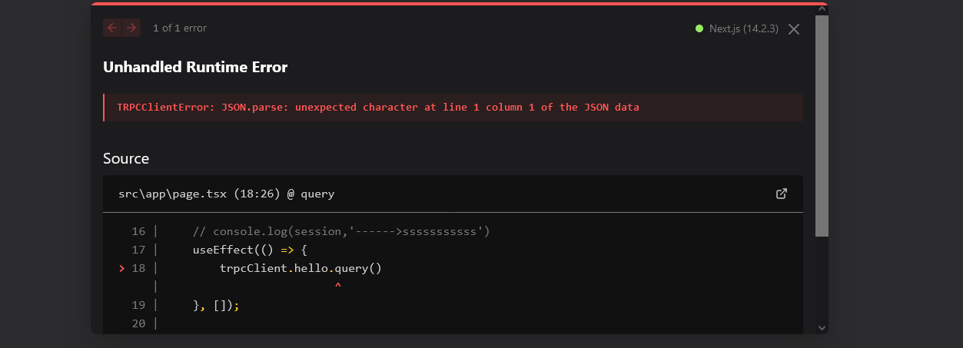Viewport: 963px width, 348px height.
Task: Go to the previous error arrow
Action: (112, 28)
